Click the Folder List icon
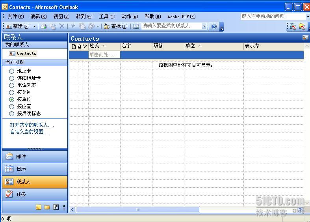Viewport: 310px width, 222px height. [x=47, y=207]
